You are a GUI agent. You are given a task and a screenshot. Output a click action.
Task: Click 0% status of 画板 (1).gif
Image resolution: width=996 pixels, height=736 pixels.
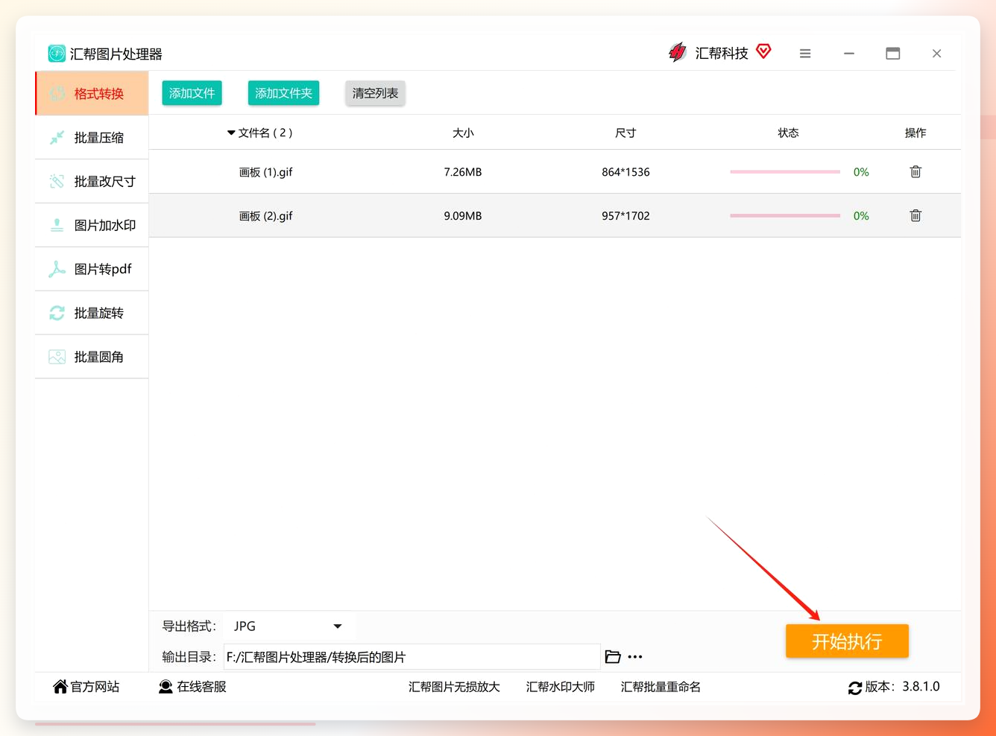(x=861, y=172)
